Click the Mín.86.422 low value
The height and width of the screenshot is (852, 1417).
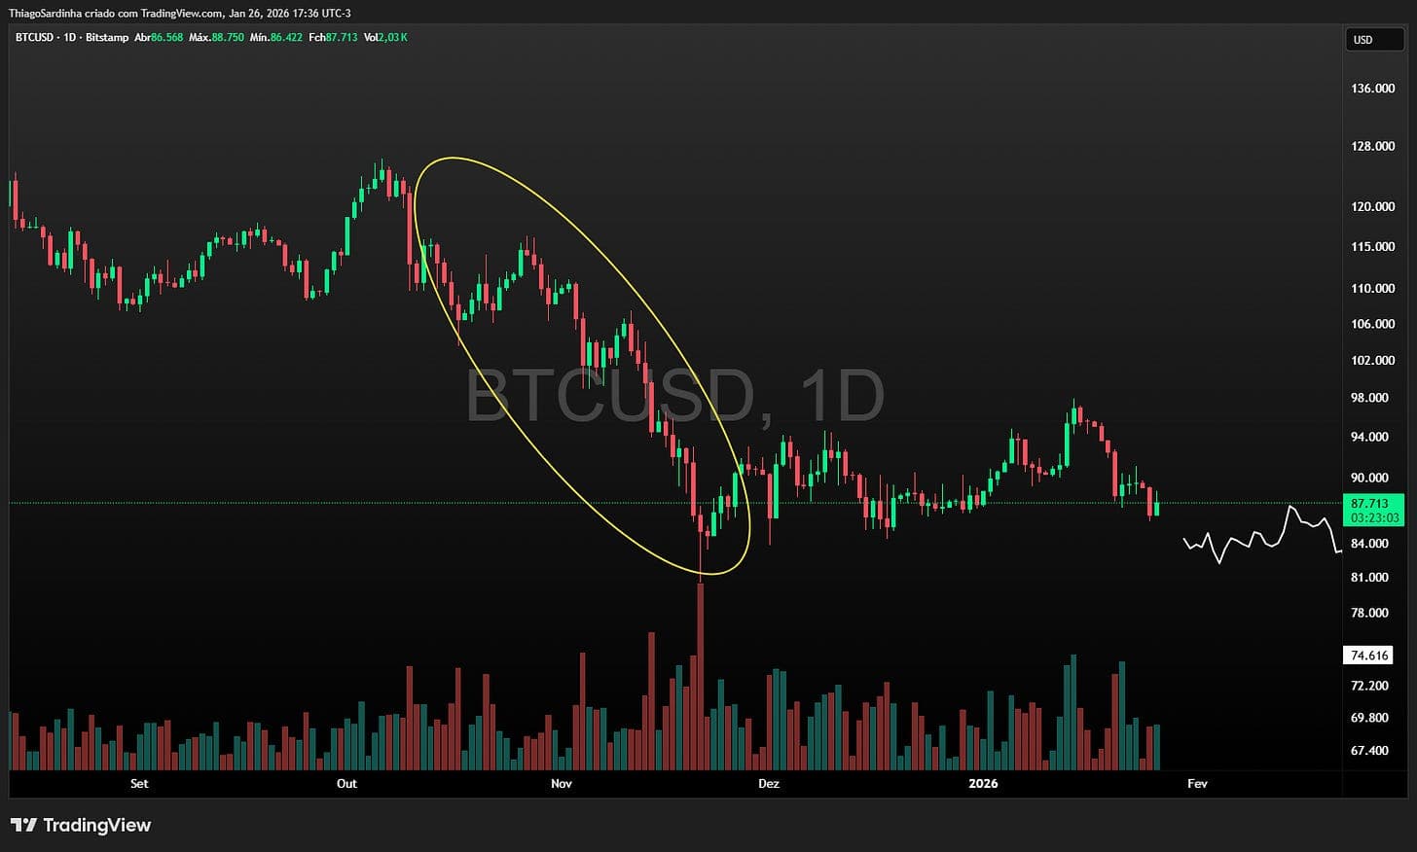[x=275, y=37]
